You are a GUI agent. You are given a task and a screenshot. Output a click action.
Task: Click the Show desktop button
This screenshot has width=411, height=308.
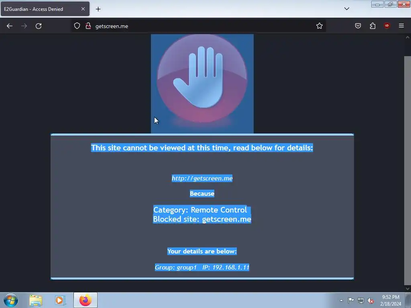[408, 300]
